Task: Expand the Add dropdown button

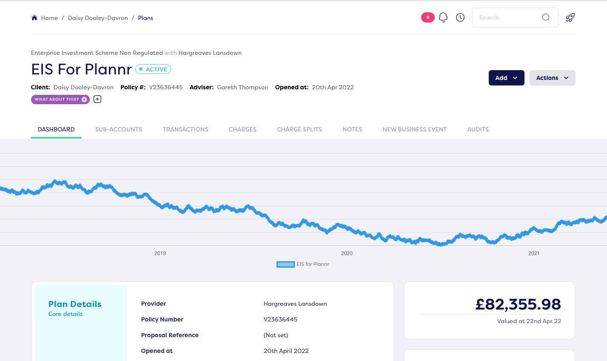Action: pos(506,78)
